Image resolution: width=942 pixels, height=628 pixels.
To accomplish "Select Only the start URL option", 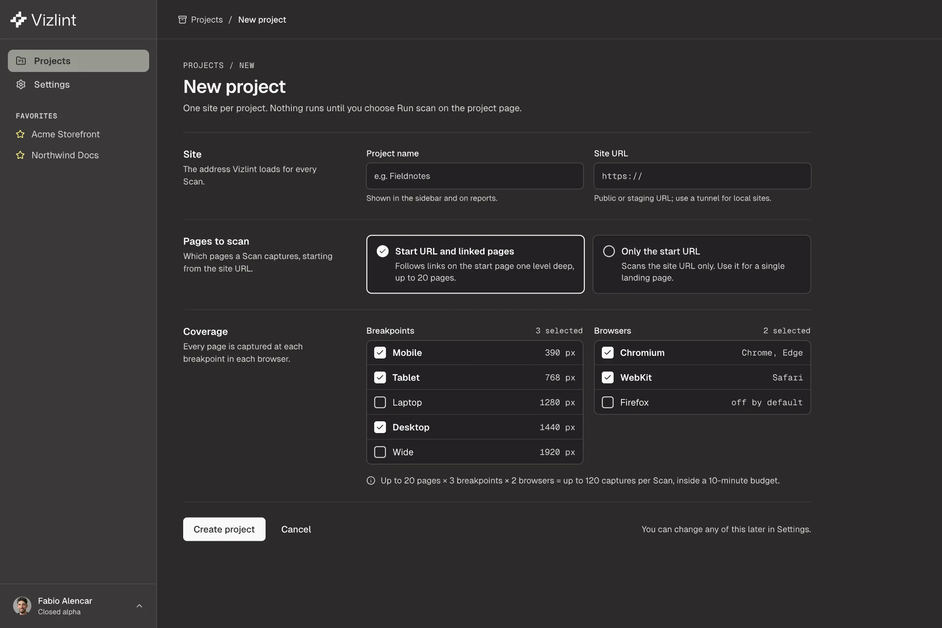I will coord(702,264).
